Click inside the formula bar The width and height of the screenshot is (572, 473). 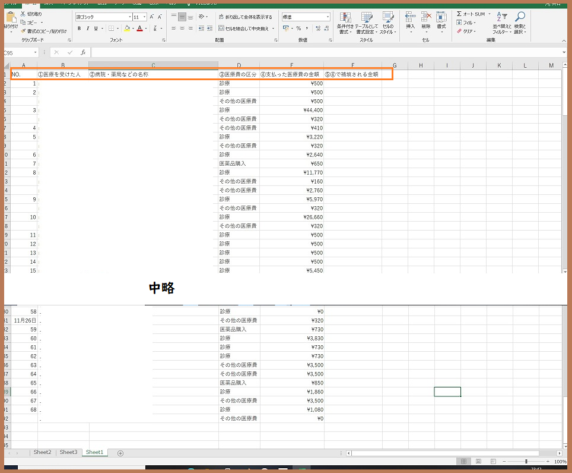326,52
